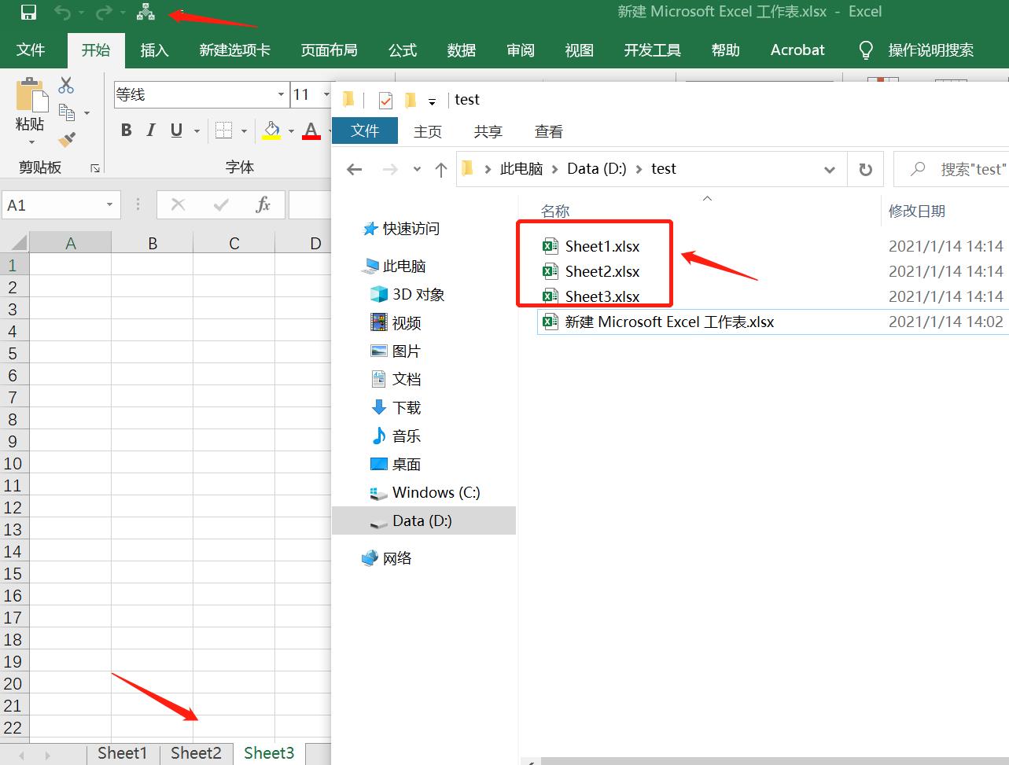Apply yellow fill color bucket
This screenshot has width=1009, height=765.
pos(271,131)
